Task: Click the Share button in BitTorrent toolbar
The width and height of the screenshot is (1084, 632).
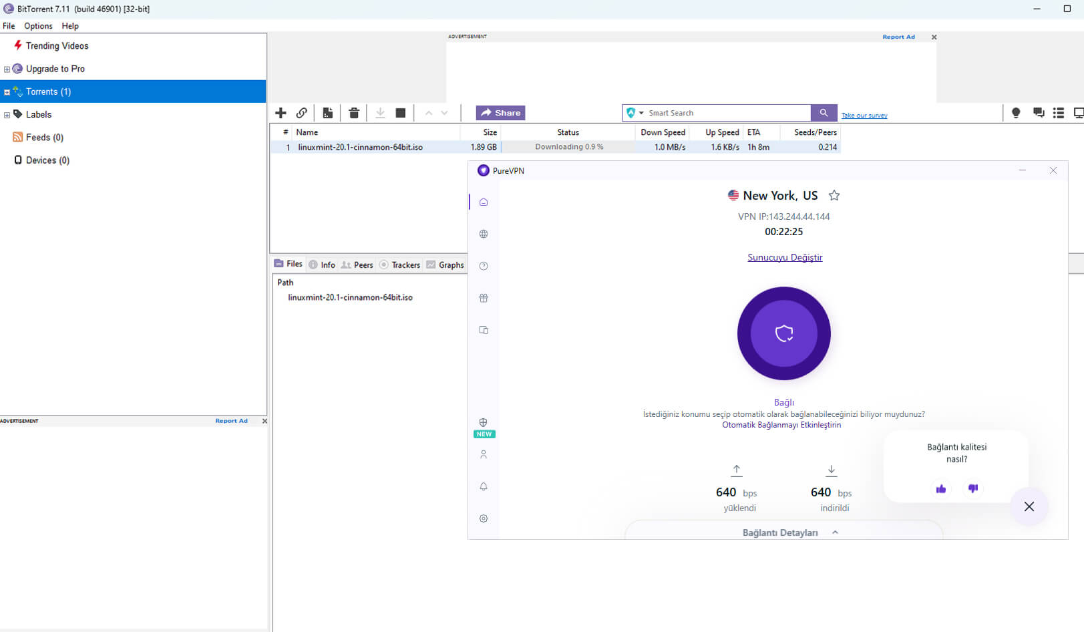Action: pos(500,113)
